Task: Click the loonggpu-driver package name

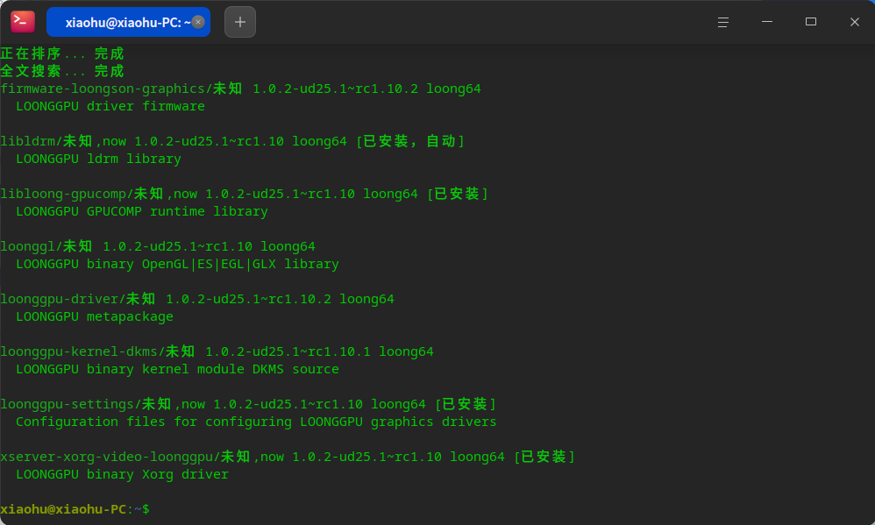Action: coord(59,299)
